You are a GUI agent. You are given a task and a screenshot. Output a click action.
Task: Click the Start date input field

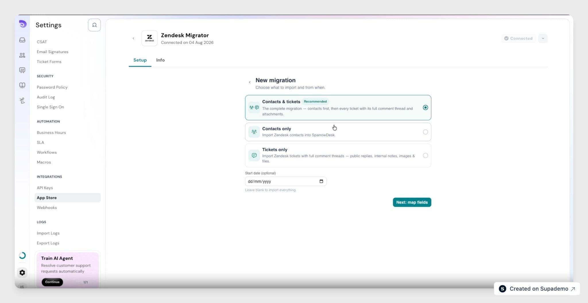pyautogui.click(x=286, y=181)
